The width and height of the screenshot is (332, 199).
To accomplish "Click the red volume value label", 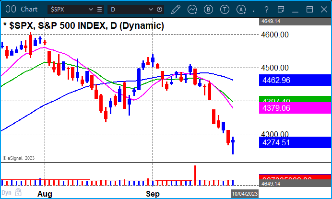I will [295, 177].
